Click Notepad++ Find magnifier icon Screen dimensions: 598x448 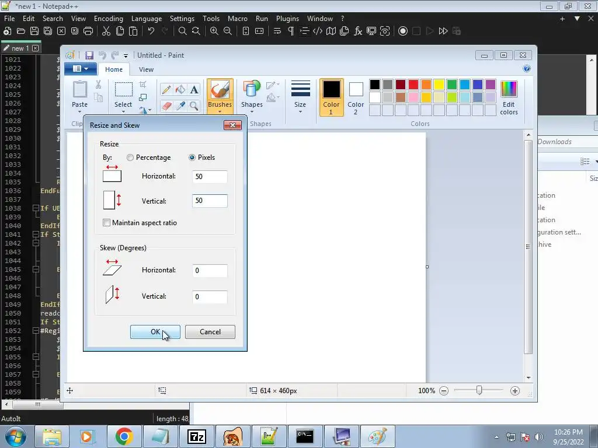[x=183, y=32]
